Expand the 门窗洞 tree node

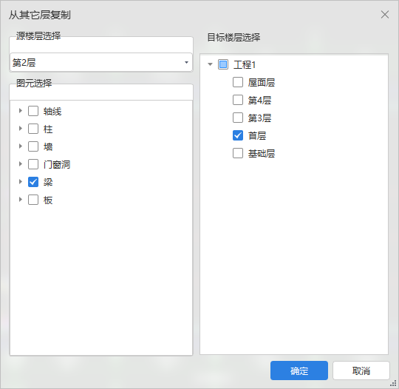[21, 163]
